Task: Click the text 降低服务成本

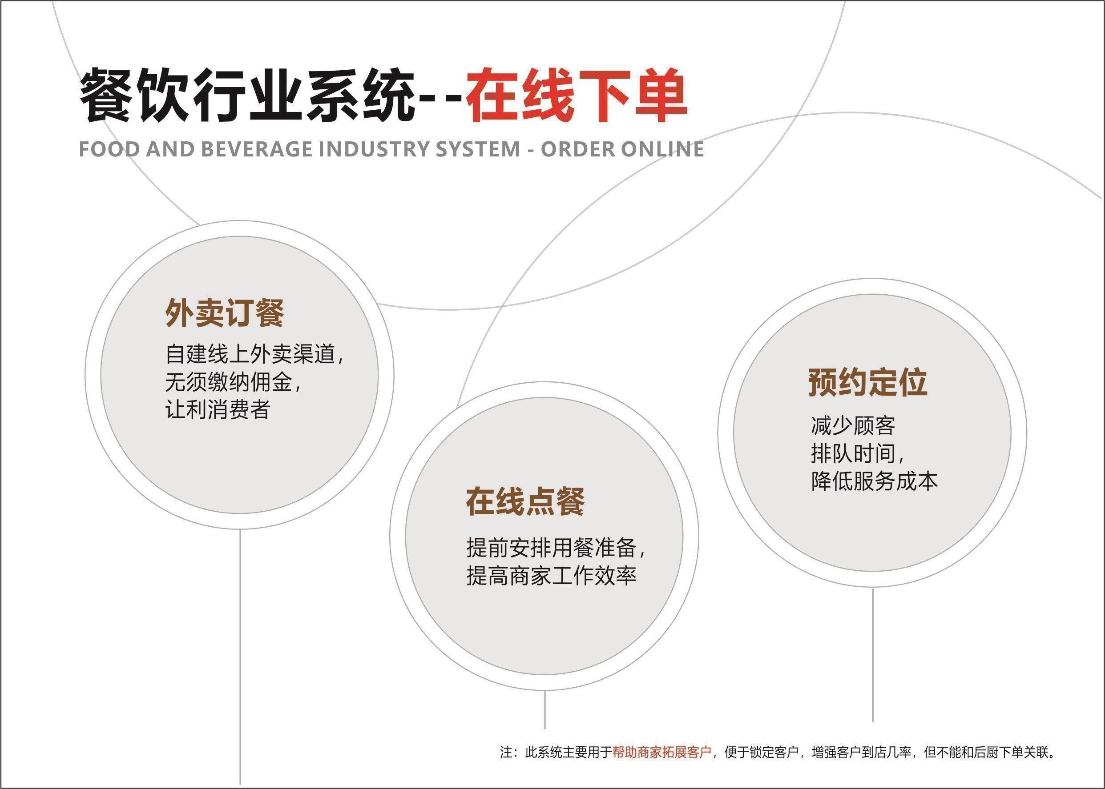Action: coord(875,481)
